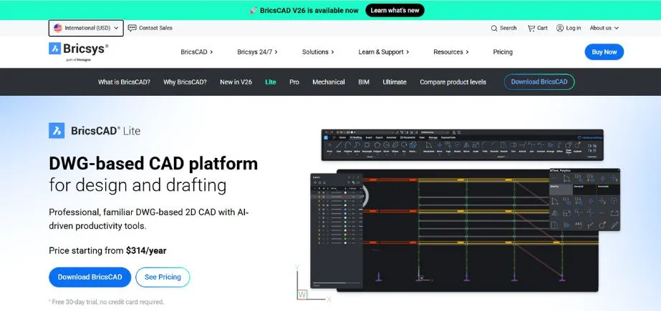Screen dimensions: 661x311
Task: Expand the Bricsys 24/7 navigation menu
Action: [x=258, y=52]
